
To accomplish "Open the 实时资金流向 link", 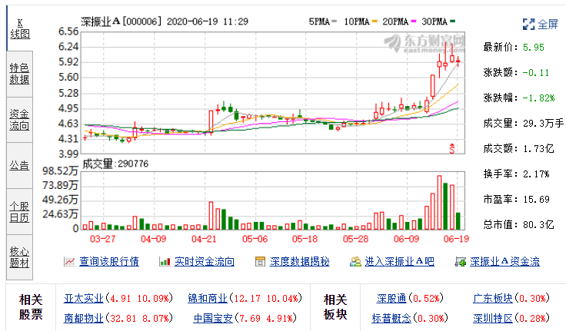I will [x=205, y=261].
